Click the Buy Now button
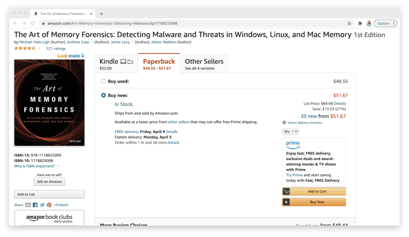The image size is (409, 237). point(314,202)
